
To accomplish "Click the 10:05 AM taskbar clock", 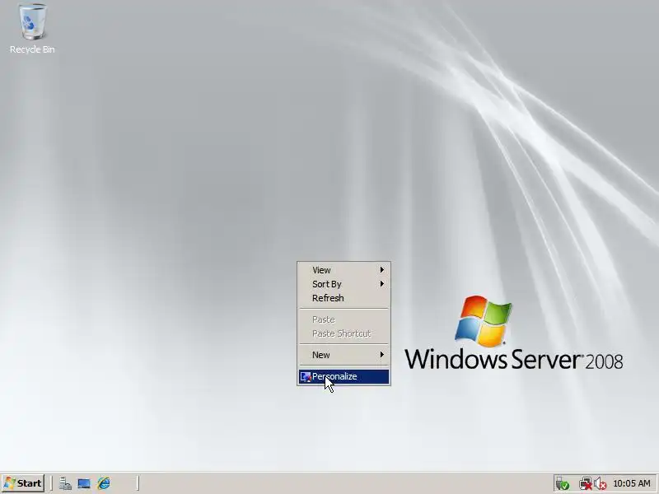I will tap(632, 484).
